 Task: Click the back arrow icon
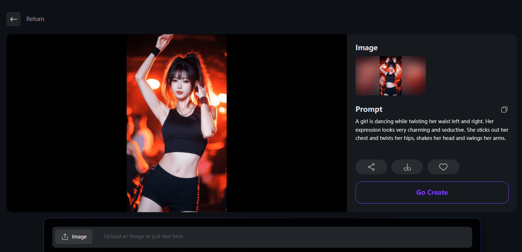click(14, 19)
